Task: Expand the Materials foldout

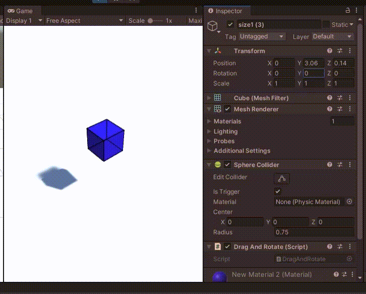Action: click(209, 121)
